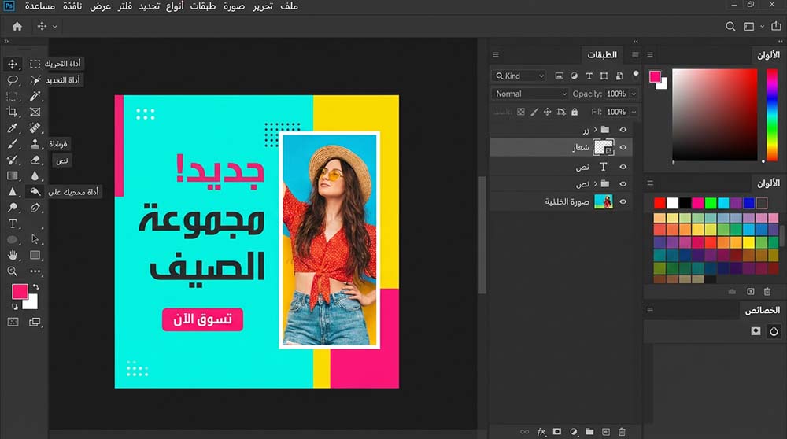Image resolution: width=787 pixels, height=439 pixels.
Task: Select the Blur droplet tool
Action: tap(35, 175)
